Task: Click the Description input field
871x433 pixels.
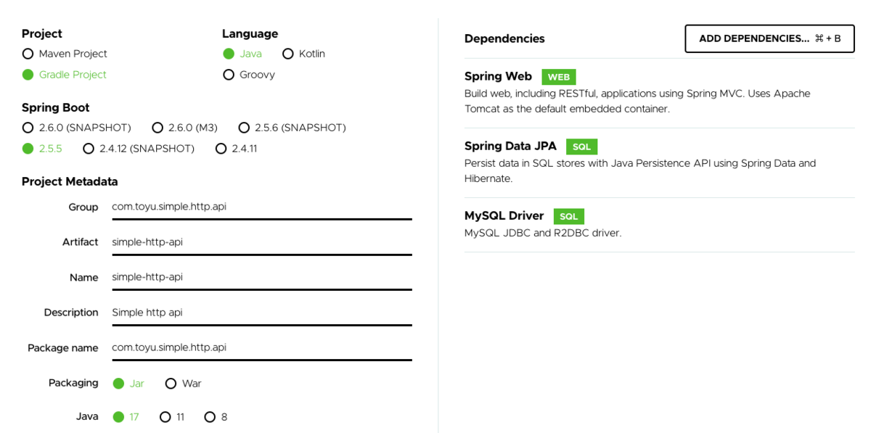Action: point(261,313)
